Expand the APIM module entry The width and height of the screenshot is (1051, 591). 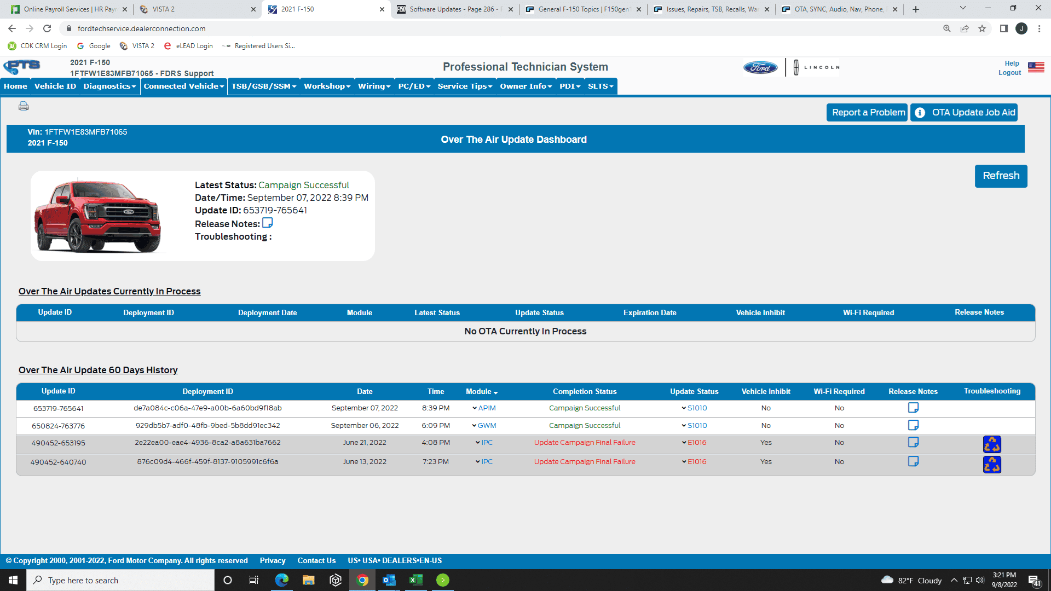pos(475,408)
